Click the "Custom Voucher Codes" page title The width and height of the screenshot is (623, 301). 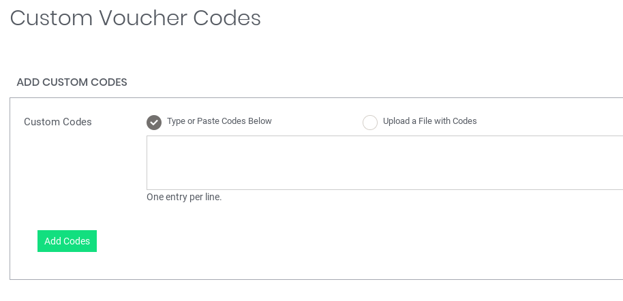pos(135,18)
